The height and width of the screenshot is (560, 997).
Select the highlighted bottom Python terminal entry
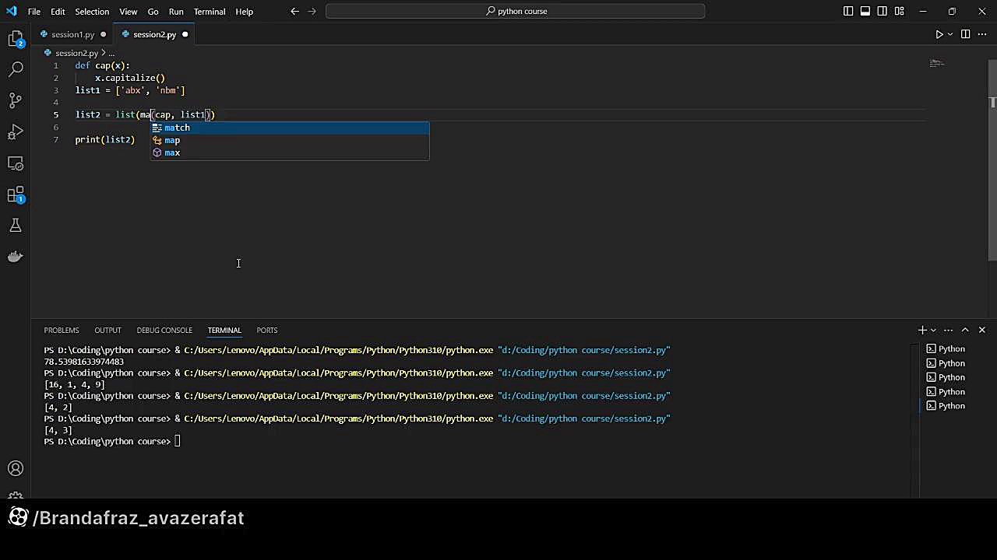click(951, 406)
